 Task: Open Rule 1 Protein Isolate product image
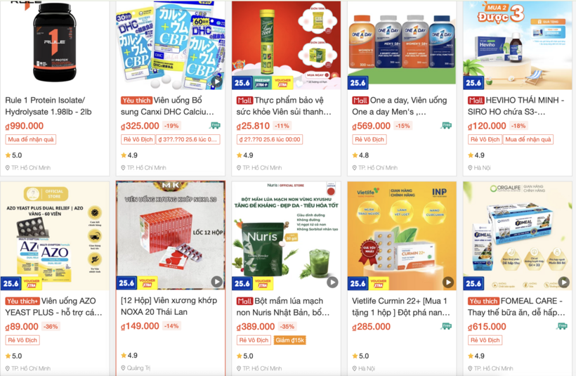(x=55, y=45)
